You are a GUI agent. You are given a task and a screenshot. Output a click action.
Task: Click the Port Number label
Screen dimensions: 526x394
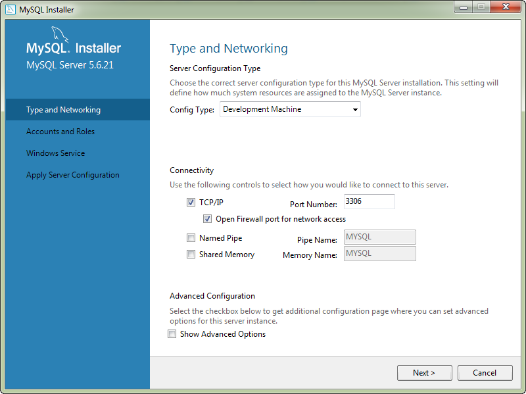(x=314, y=205)
